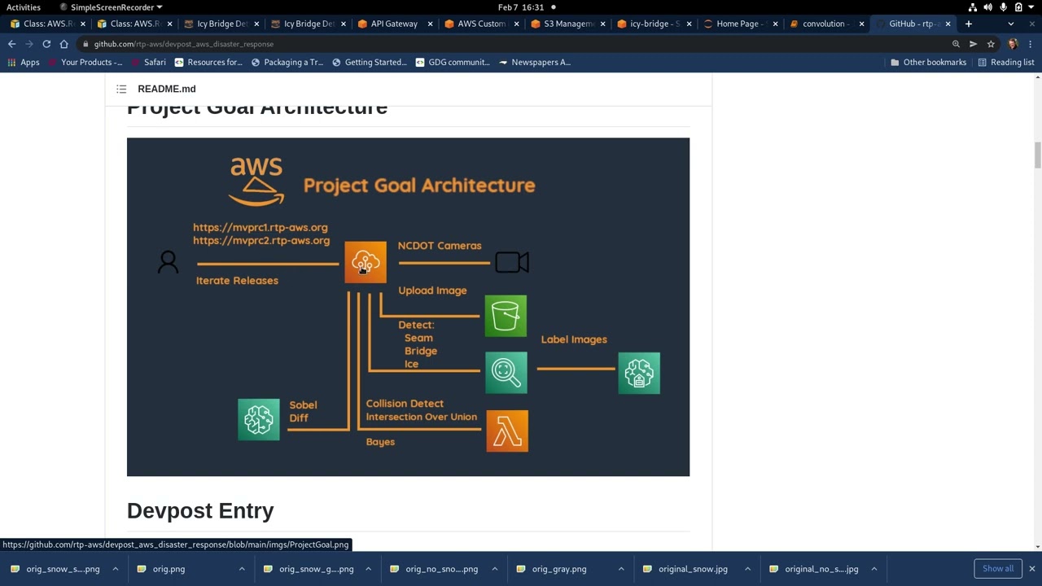Image resolution: width=1042 pixels, height=586 pixels.
Task: Open downloaded file orig_no_sno....png
Action: [x=434, y=569]
